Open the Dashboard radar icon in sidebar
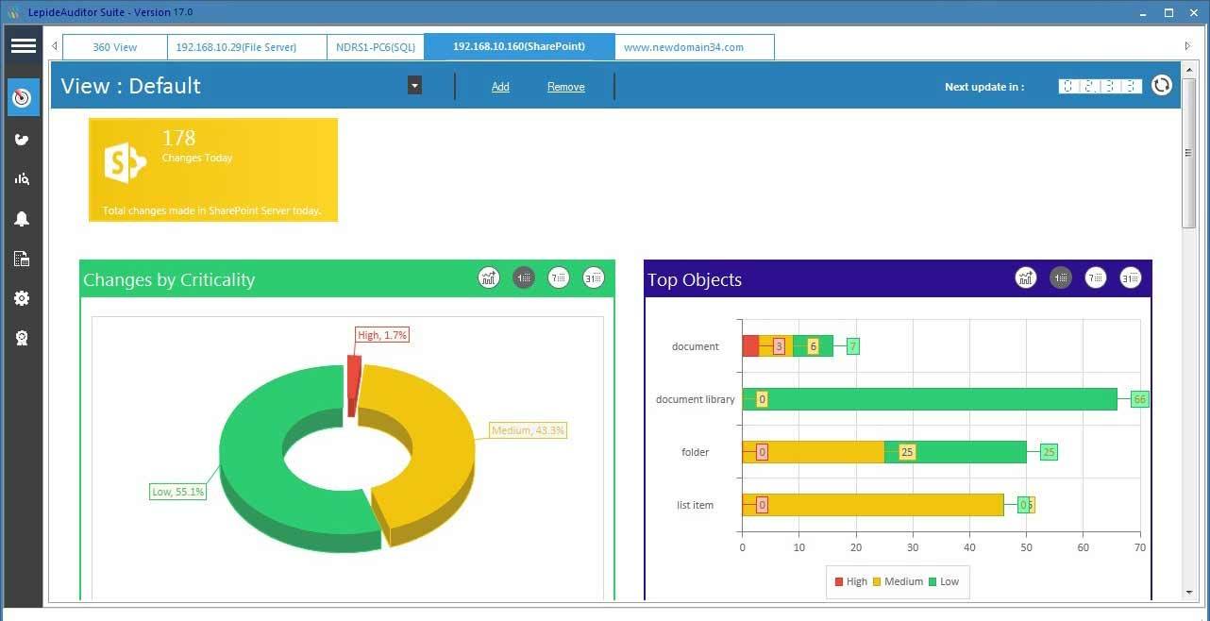Viewport: 1210px width, 621px height. click(23, 97)
